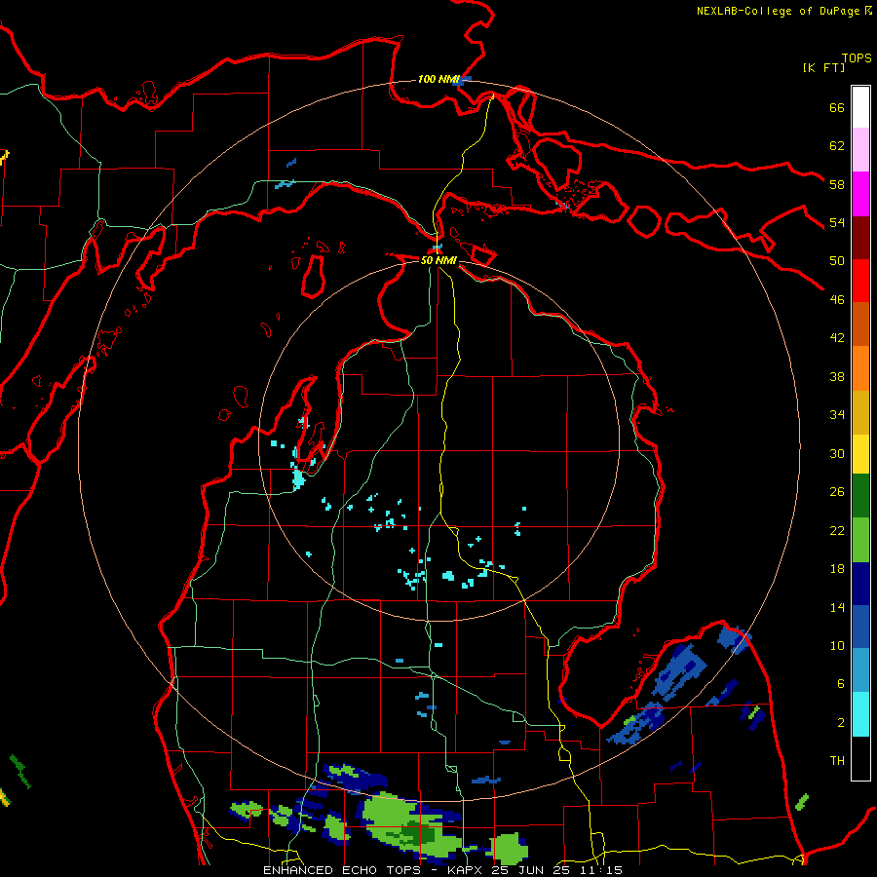Image resolution: width=877 pixels, height=877 pixels.
Task: Click the legend value '22'
Action: [x=837, y=530]
